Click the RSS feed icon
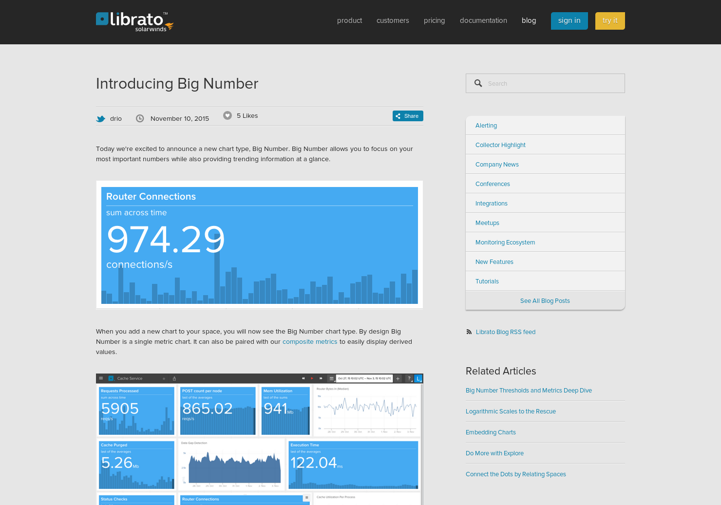Image resolution: width=721 pixels, height=505 pixels. click(469, 332)
